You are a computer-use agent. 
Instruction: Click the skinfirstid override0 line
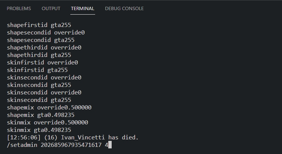[42, 63]
